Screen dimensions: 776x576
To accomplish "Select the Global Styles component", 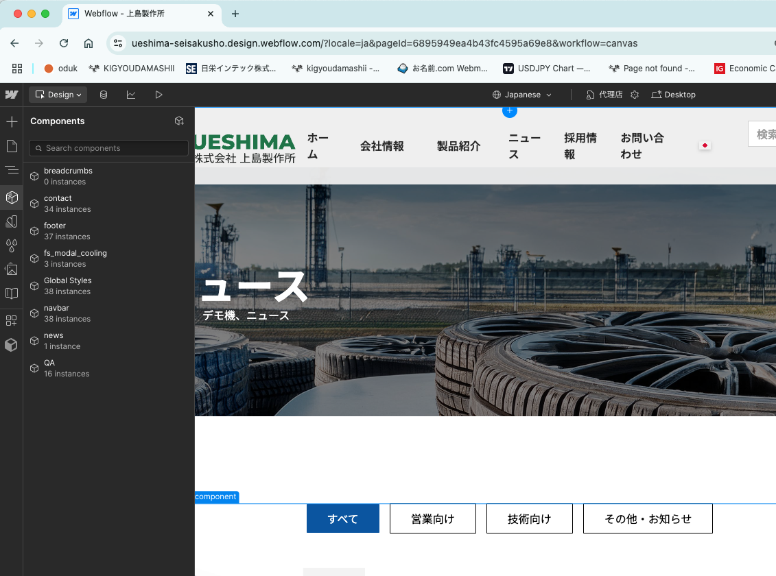I will click(x=109, y=286).
